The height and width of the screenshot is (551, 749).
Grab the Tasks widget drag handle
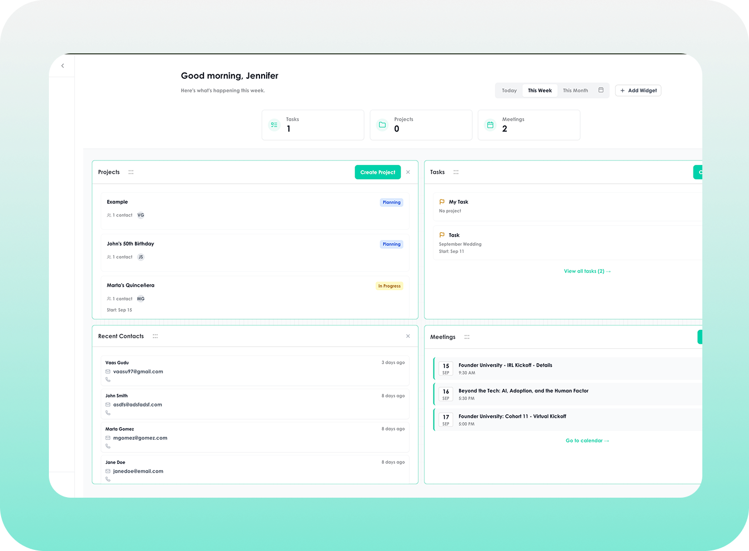tap(456, 172)
